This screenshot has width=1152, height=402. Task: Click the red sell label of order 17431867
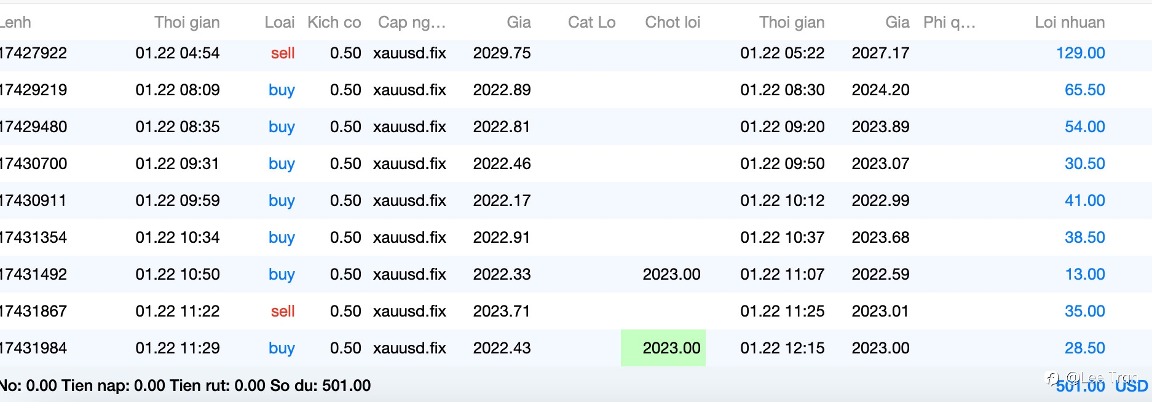click(282, 311)
